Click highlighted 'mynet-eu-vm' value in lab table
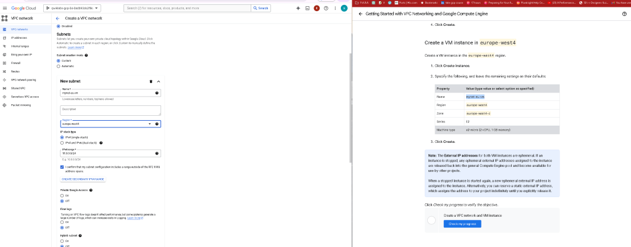This screenshot has height=247, width=631. pyautogui.click(x=475, y=97)
